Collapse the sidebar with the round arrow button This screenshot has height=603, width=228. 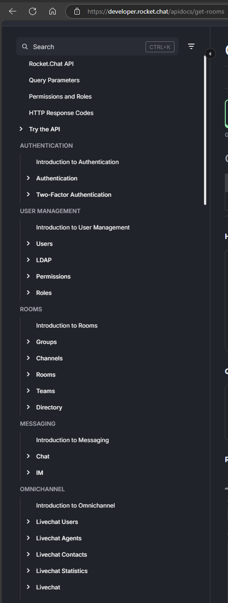[x=210, y=54]
